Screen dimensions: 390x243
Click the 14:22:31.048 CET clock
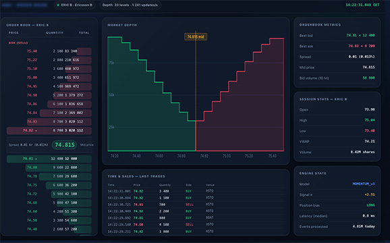362,5
